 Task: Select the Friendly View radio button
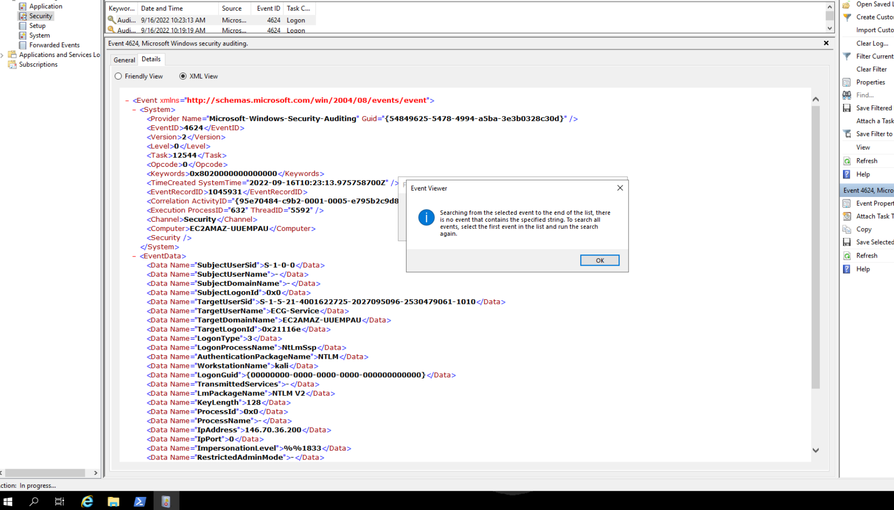click(x=118, y=77)
